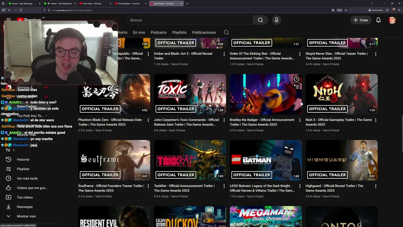The image size is (403, 227).
Task: Switch to the Playlists channel tab
Action: coord(179,32)
